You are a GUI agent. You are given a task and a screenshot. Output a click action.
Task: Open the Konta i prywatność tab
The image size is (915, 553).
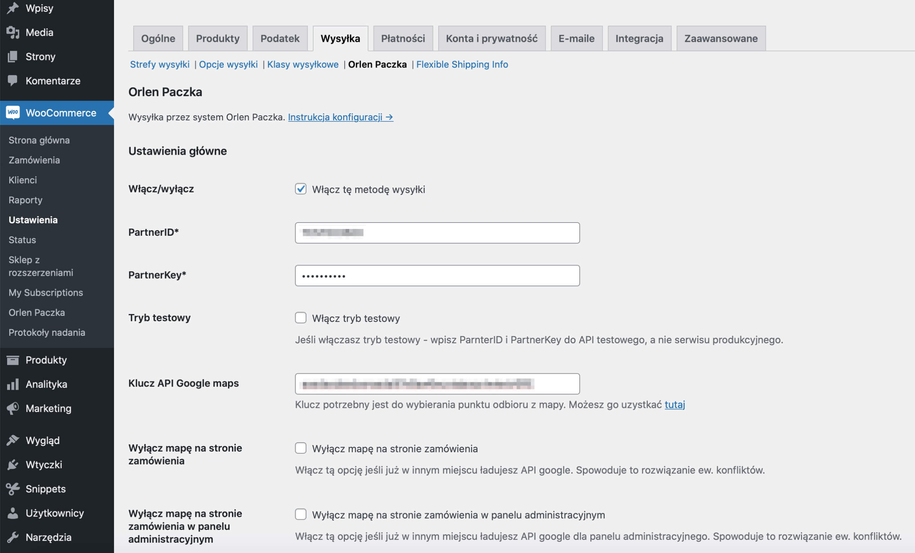coord(492,38)
